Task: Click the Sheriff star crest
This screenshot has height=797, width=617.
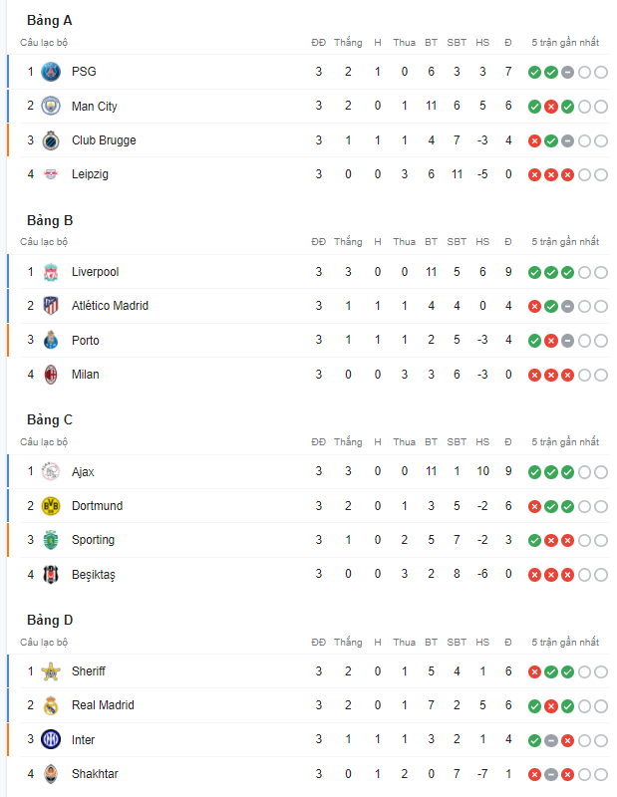Action: pos(51,671)
